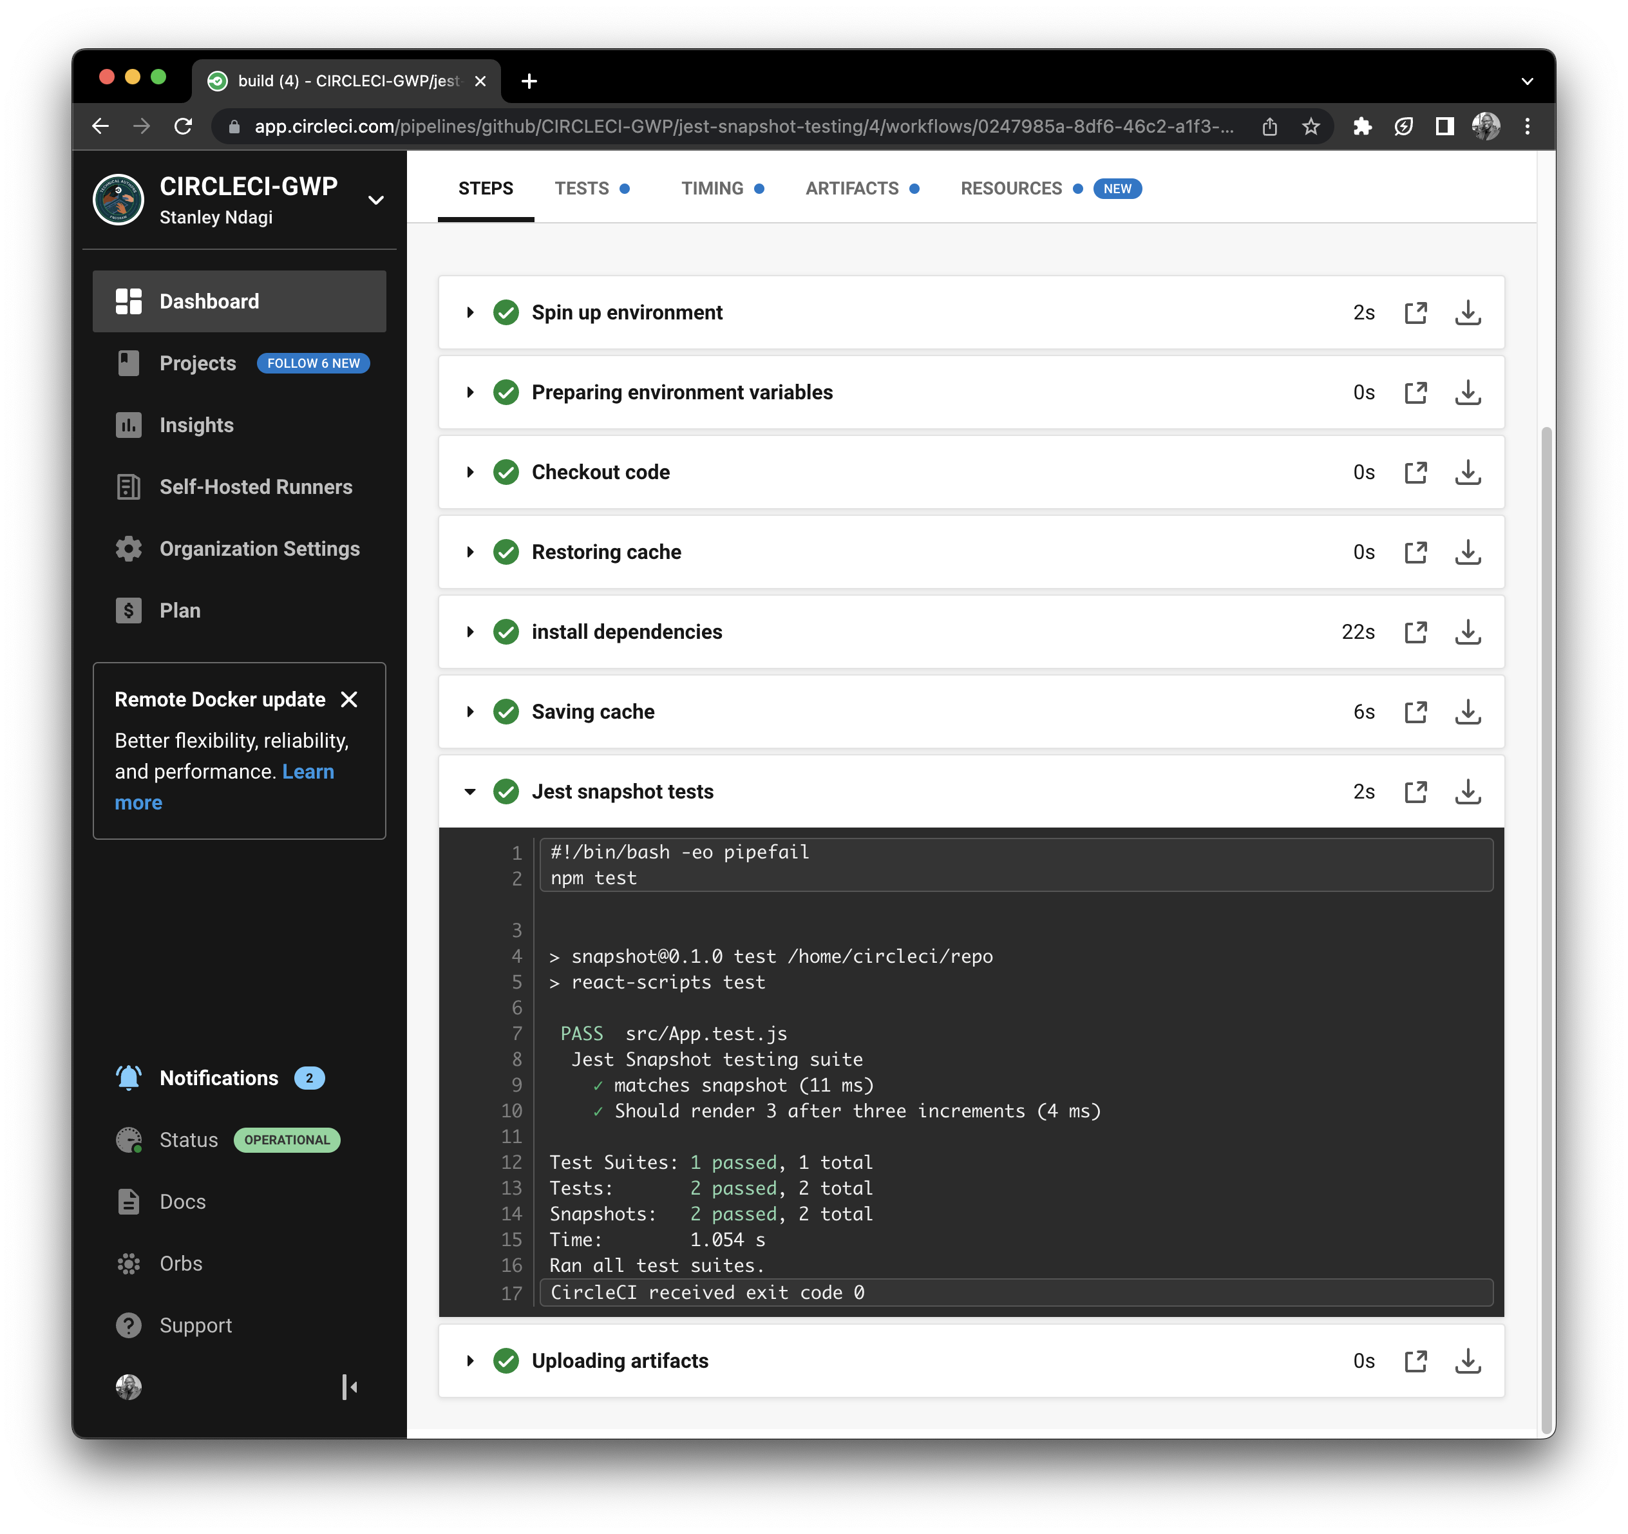Expand the Spin up environment step

(471, 312)
